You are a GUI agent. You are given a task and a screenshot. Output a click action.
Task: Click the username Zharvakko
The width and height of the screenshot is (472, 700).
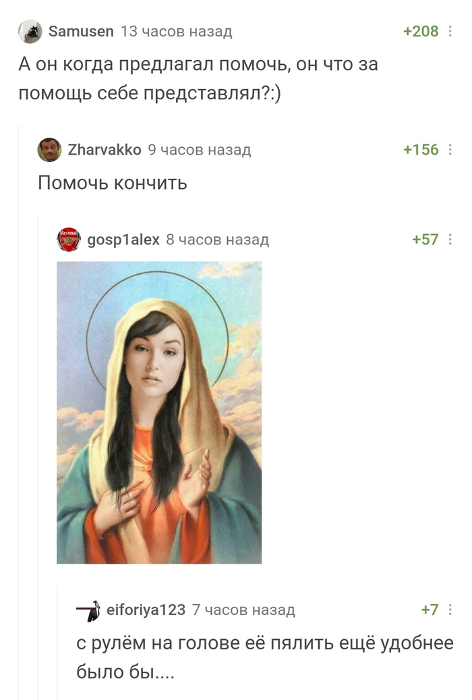click(x=105, y=150)
